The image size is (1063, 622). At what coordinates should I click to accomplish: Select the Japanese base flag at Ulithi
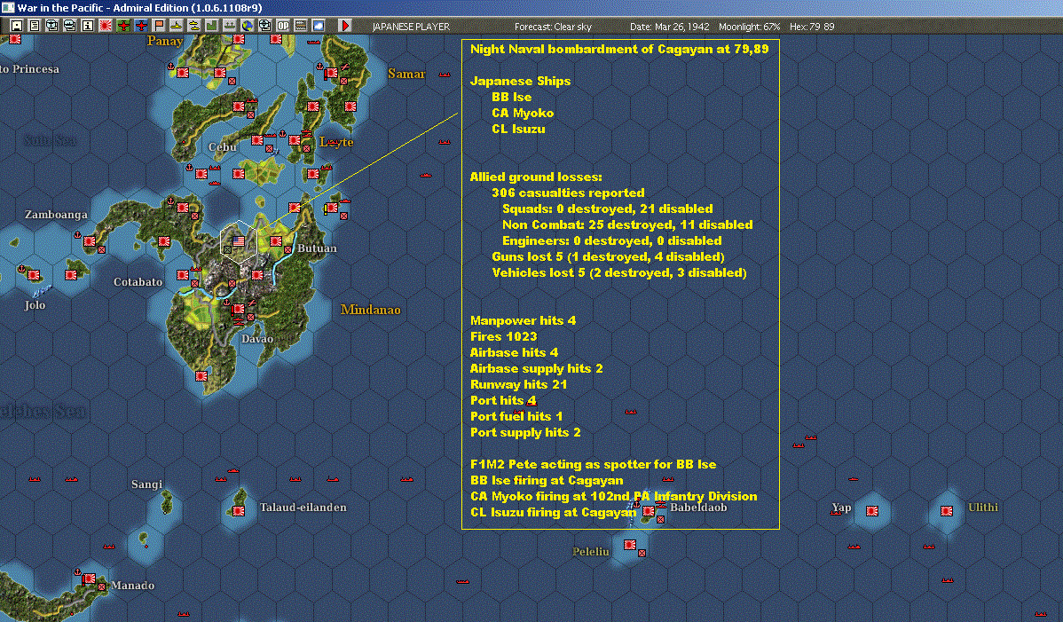click(x=947, y=511)
